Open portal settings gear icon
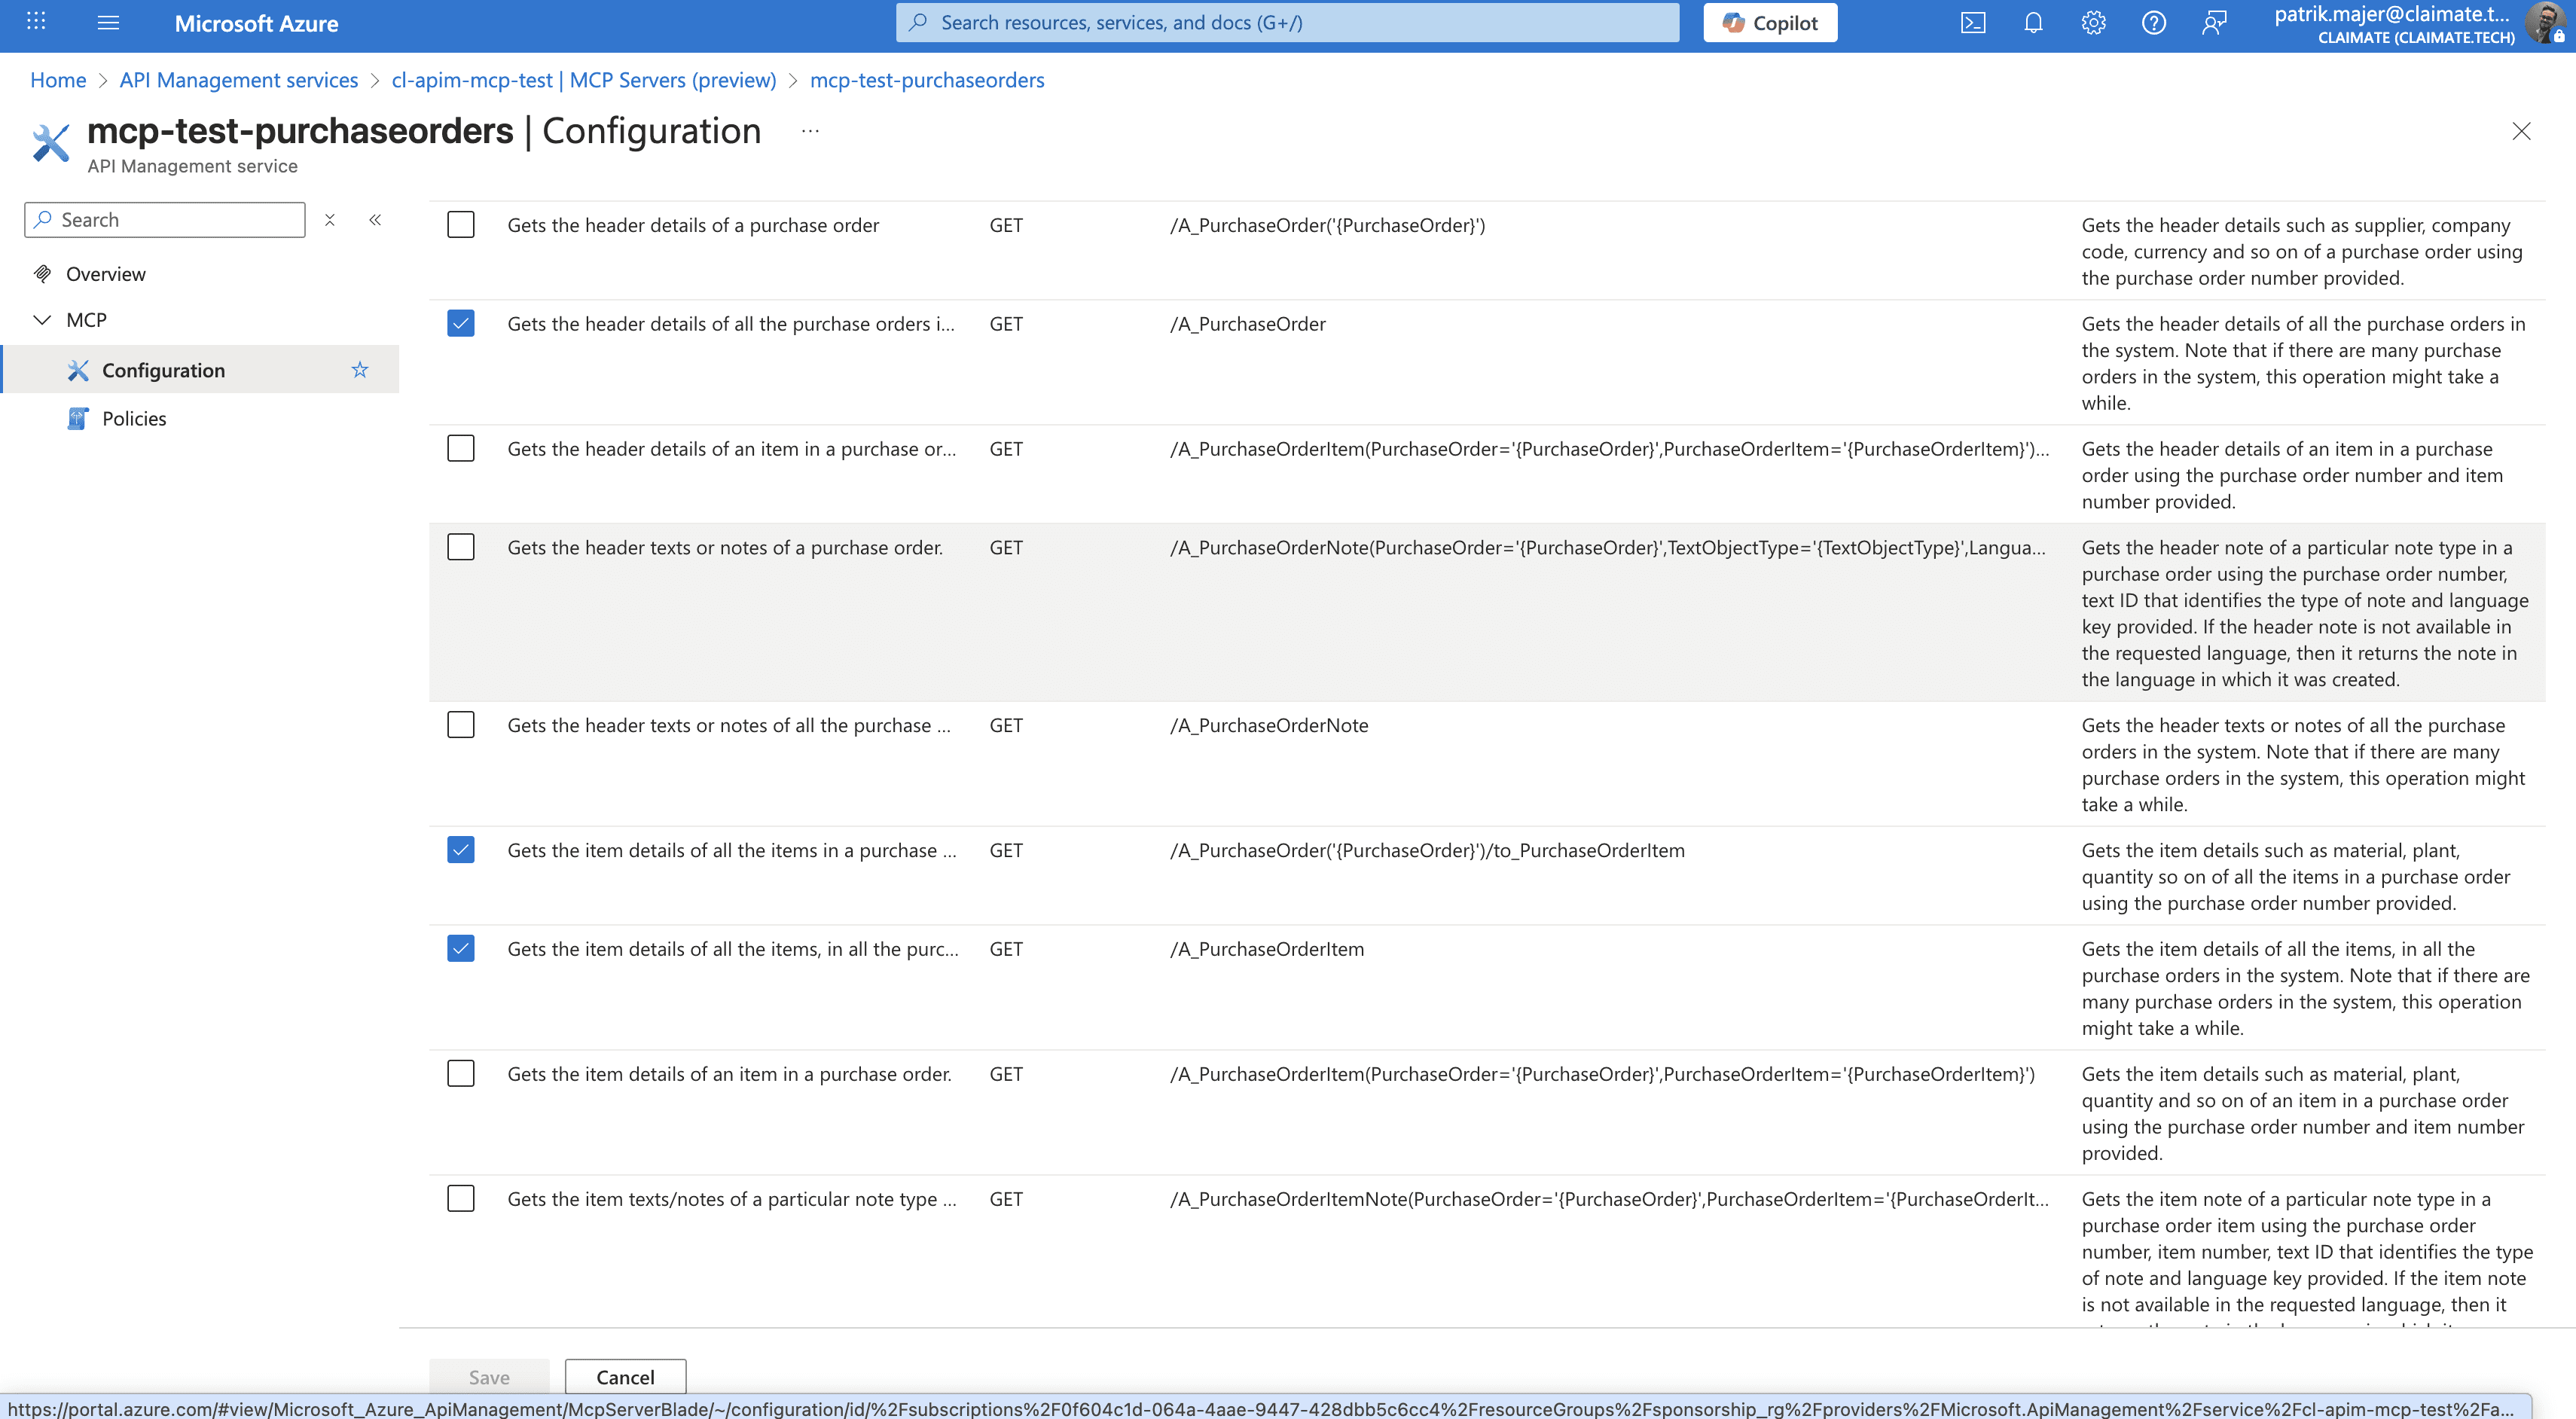 pos(2093,23)
